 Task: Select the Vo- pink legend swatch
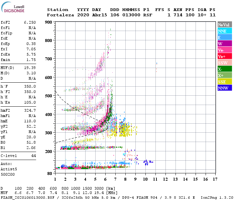tap(225, 50)
